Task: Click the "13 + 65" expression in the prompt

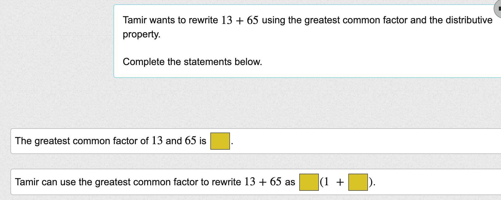Action: tap(240, 20)
